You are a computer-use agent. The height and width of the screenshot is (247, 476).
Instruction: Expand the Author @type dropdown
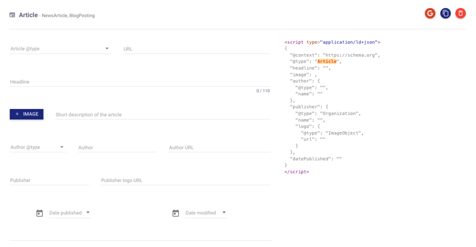(x=38, y=148)
